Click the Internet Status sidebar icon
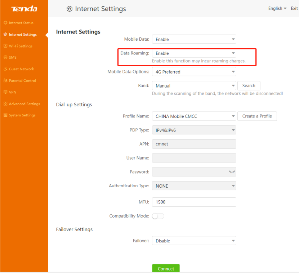This screenshot has height=273, width=299. (5, 23)
